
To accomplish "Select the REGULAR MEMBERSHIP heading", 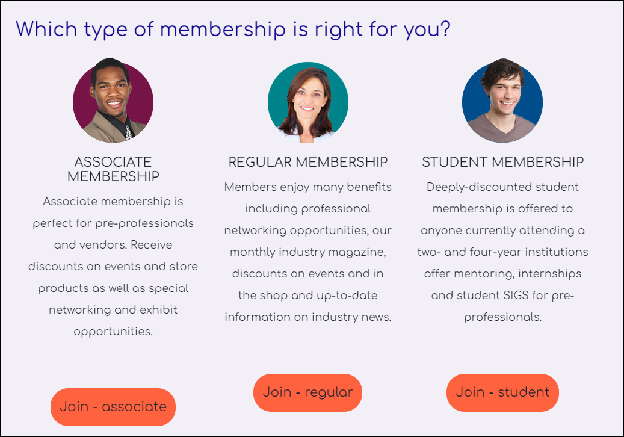I will point(308,162).
